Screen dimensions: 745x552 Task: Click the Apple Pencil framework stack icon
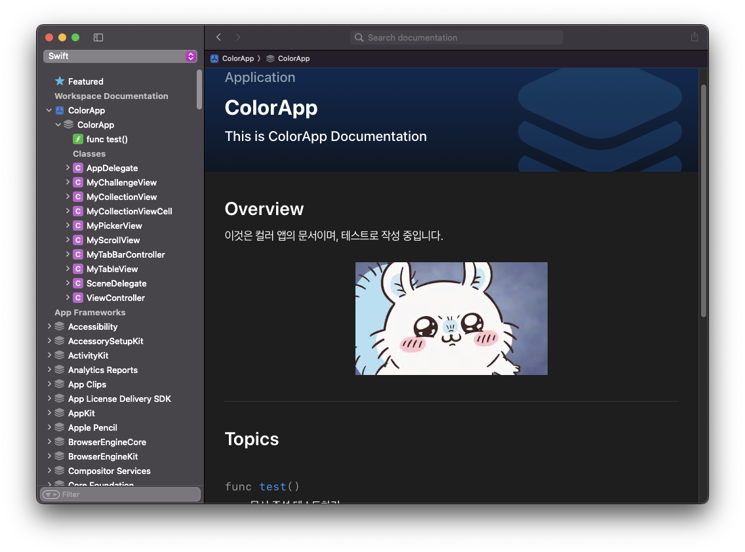60,427
